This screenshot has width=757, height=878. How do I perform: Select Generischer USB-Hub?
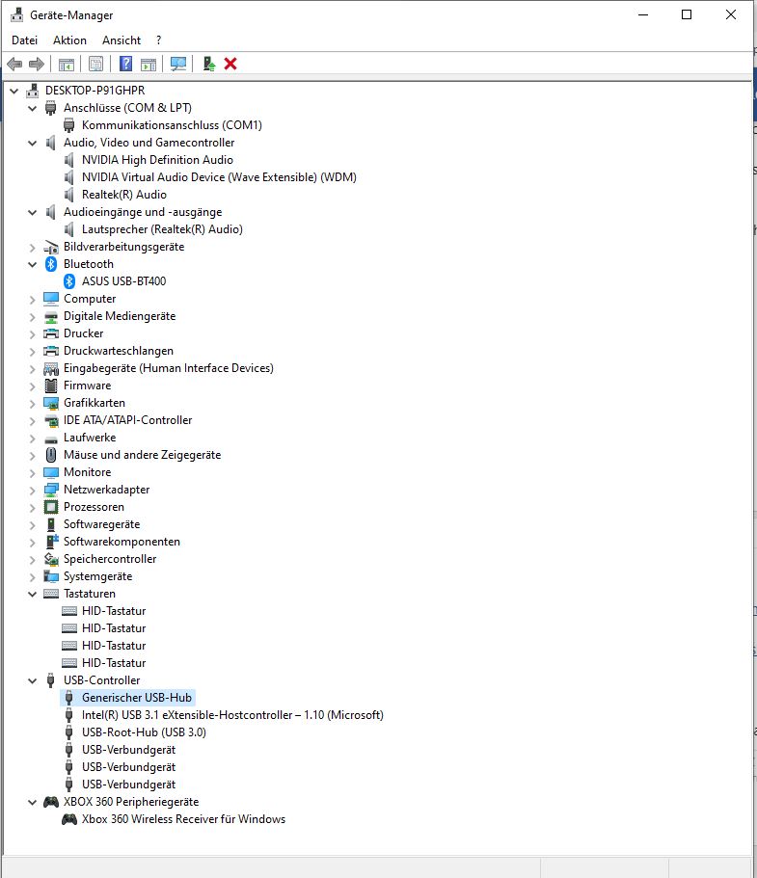pyautogui.click(x=137, y=698)
